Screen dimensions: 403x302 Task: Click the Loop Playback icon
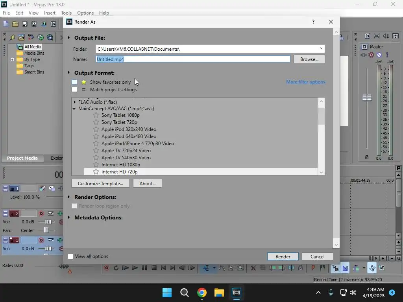[x=116, y=268]
